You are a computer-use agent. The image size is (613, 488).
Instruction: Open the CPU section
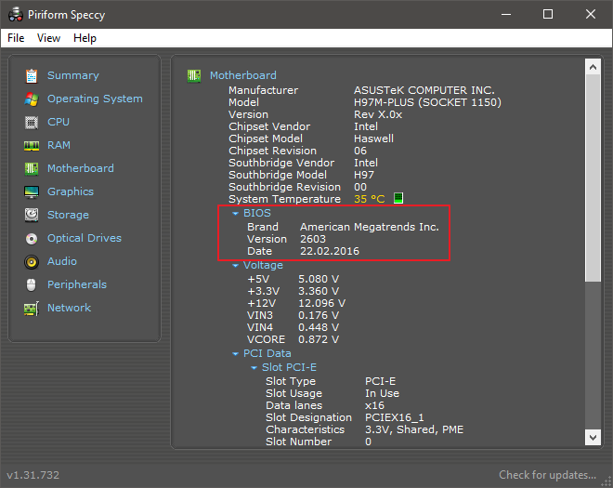59,122
